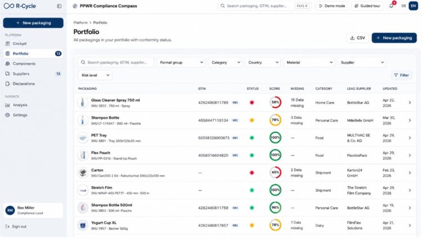Open the Carton row chevron arrow
This screenshot has width=422, height=241.
point(410,173)
